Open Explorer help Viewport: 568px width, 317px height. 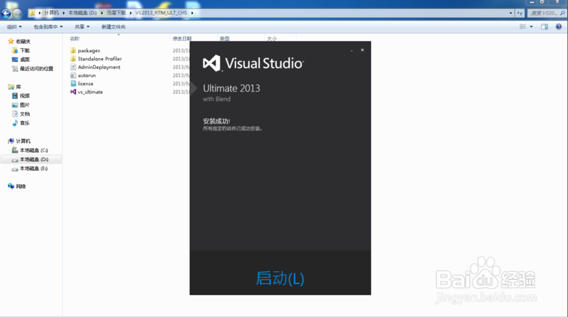point(558,27)
